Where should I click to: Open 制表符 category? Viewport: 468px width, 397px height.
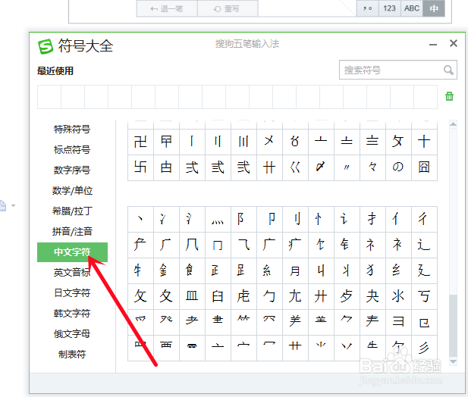[72, 354]
